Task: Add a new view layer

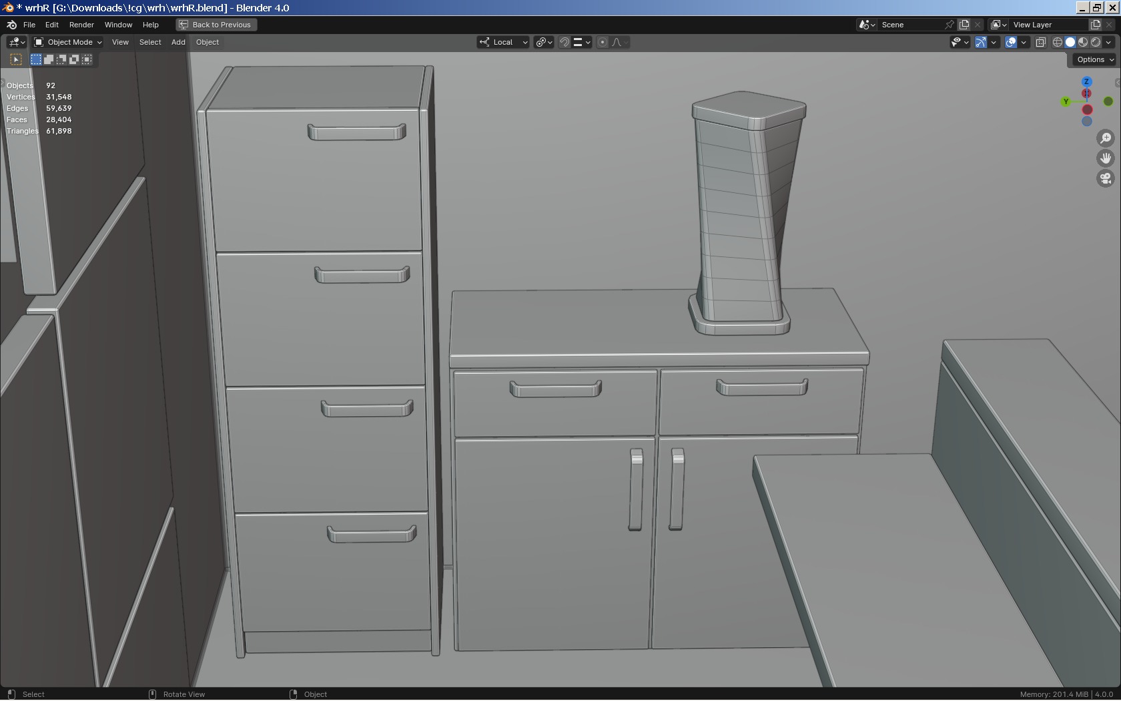Action: [1096, 25]
